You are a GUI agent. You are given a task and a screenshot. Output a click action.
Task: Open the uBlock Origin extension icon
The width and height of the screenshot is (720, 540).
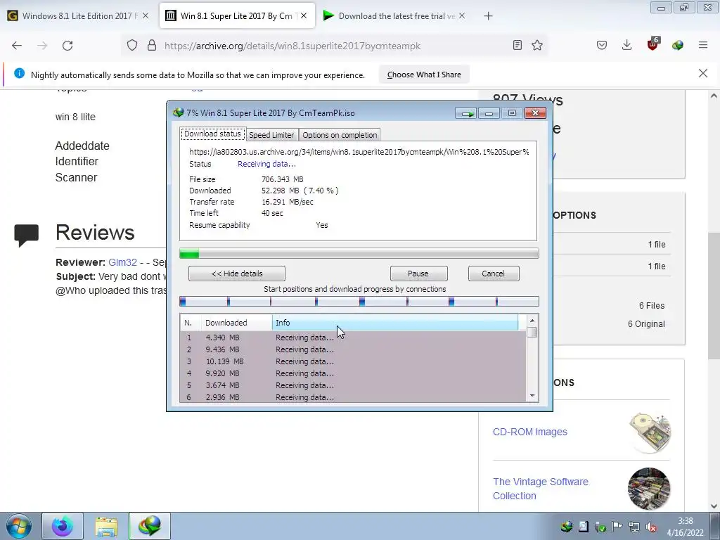(x=652, y=44)
